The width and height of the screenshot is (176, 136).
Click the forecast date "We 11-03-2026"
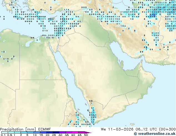coord(117,129)
